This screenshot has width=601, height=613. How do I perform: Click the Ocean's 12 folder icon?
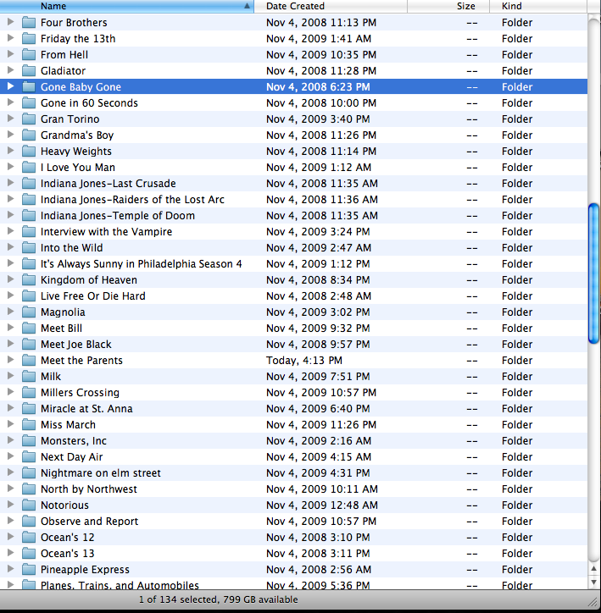click(29, 537)
